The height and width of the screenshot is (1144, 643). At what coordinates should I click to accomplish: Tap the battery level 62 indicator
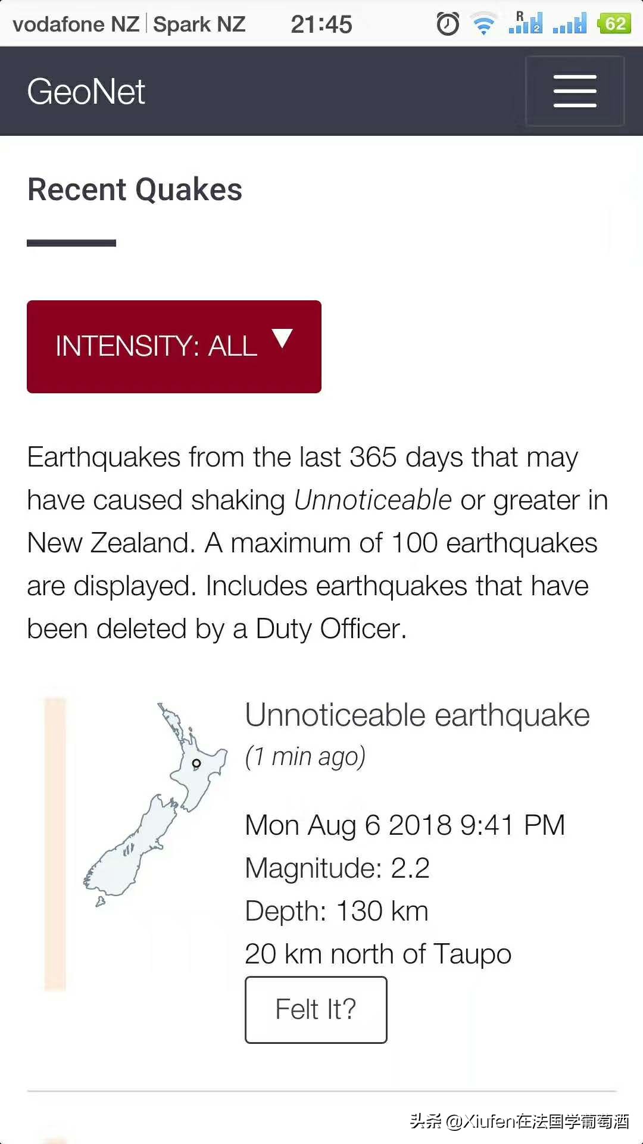click(x=614, y=23)
